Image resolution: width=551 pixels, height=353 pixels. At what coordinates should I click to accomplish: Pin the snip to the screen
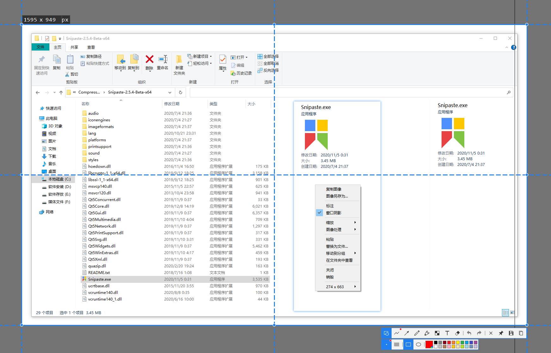coord(501,333)
